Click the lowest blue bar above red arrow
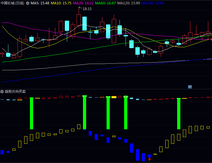Viewport: 212px width, 163px height. click(x=149, y=156)
